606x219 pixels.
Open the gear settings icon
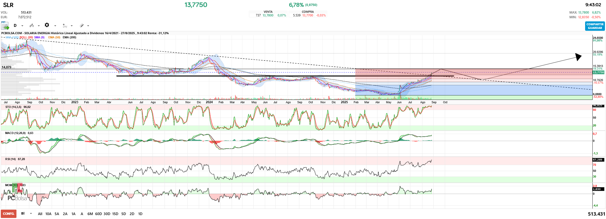[x=47, y=25]
